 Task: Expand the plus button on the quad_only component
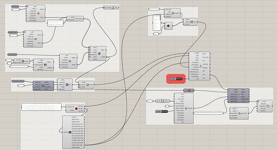coord(52,89)
